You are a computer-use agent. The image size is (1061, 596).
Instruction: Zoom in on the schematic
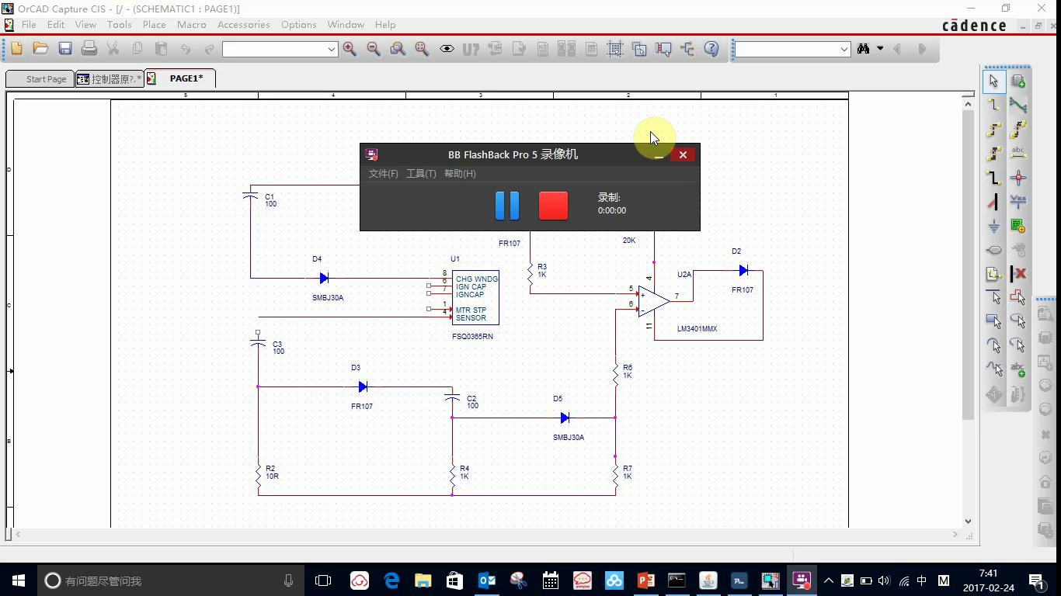(x=350, y=49)
